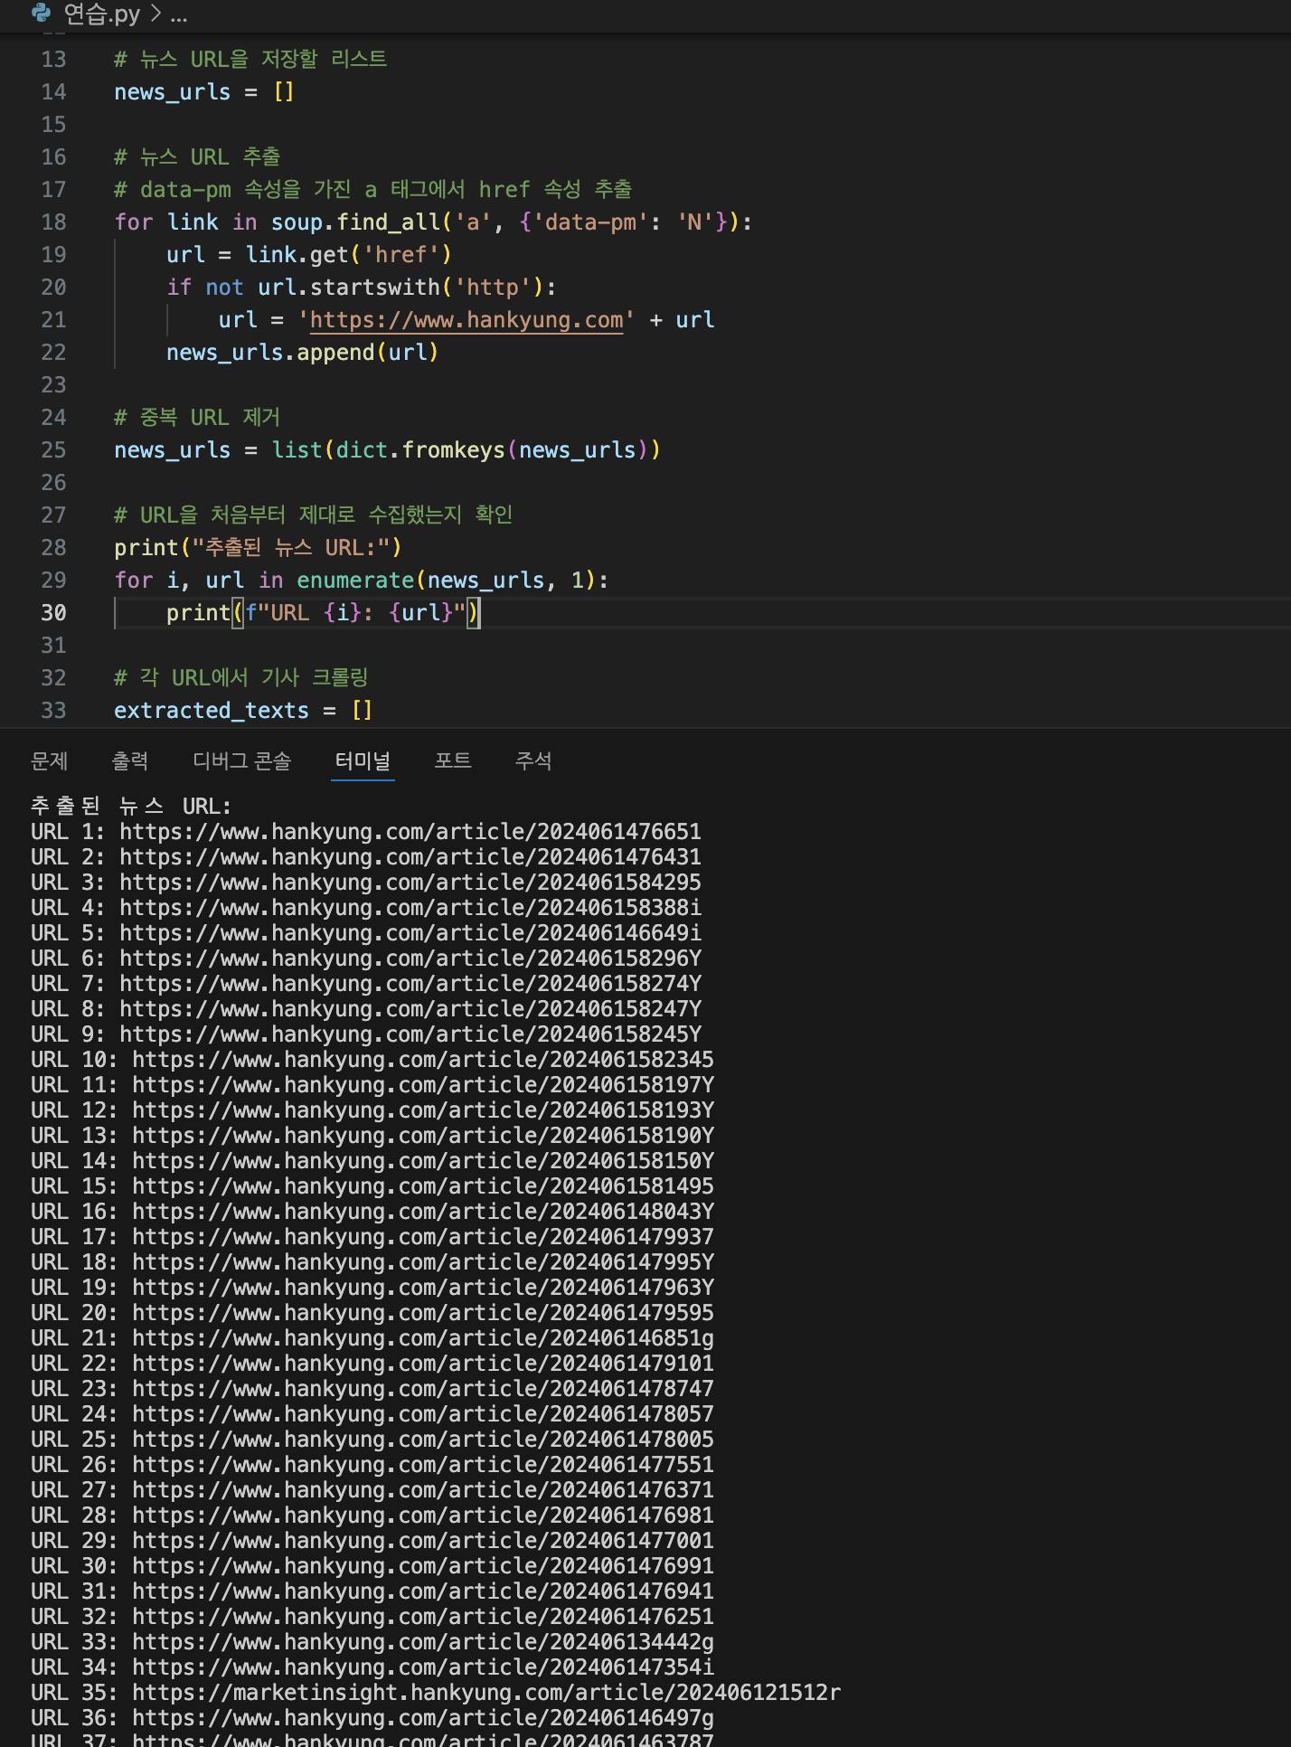Click the Python file icon in breadcrumb

point(42,14)
